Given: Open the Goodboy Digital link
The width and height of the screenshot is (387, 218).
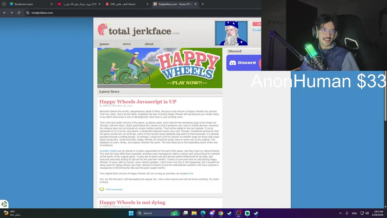Looking at the screenshot, I should [x=108, y=151].
